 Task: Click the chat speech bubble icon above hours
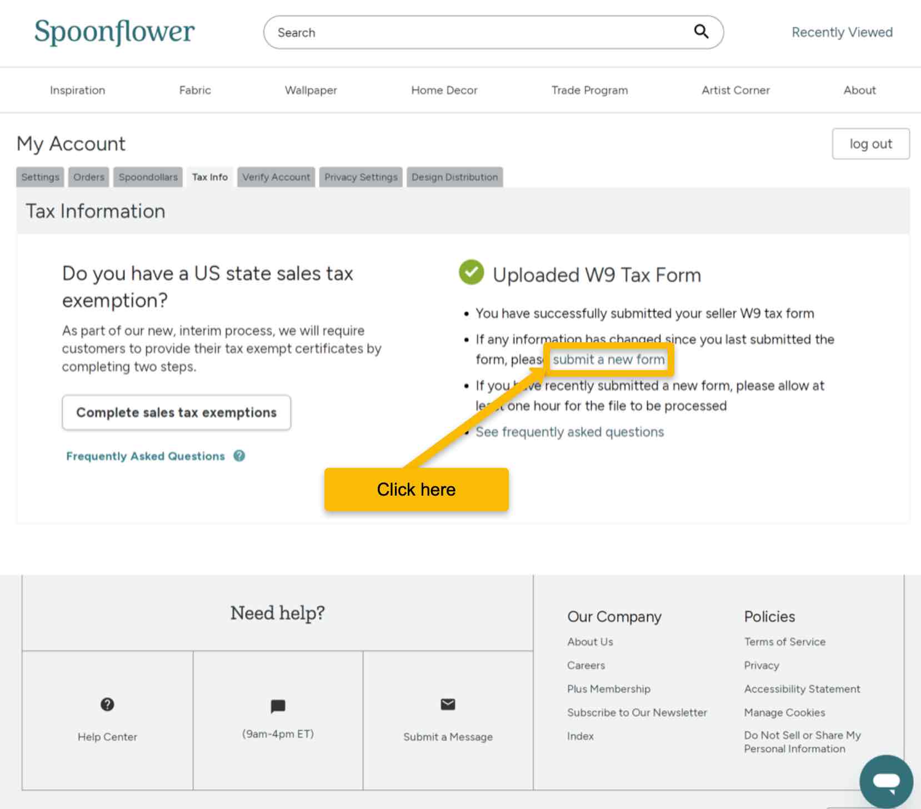pos(278,706)
